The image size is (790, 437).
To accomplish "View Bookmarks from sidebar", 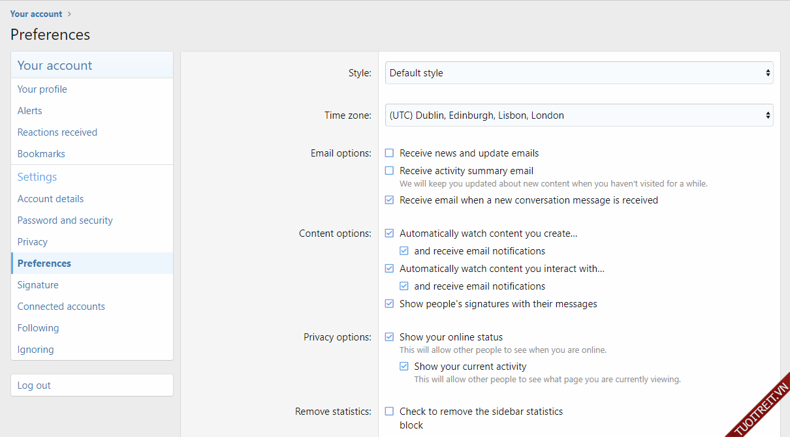I will (41, 154).
